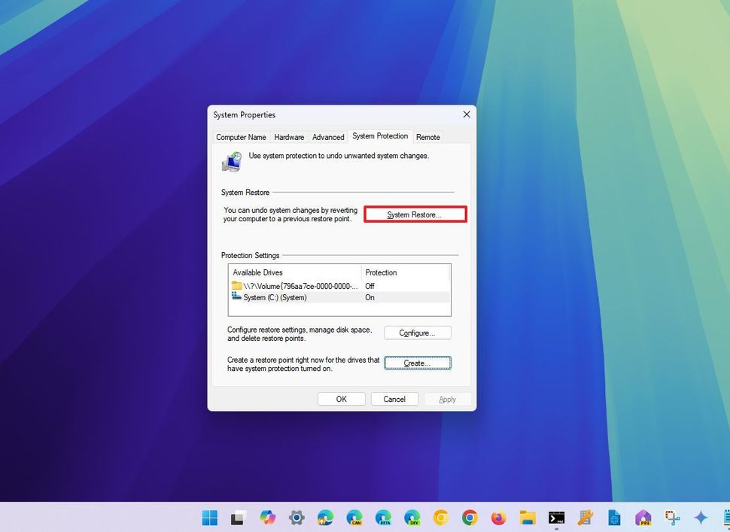Screen dimensions: 730x532
Task: Switch to the Advanced tab
Action: [328, 137]
